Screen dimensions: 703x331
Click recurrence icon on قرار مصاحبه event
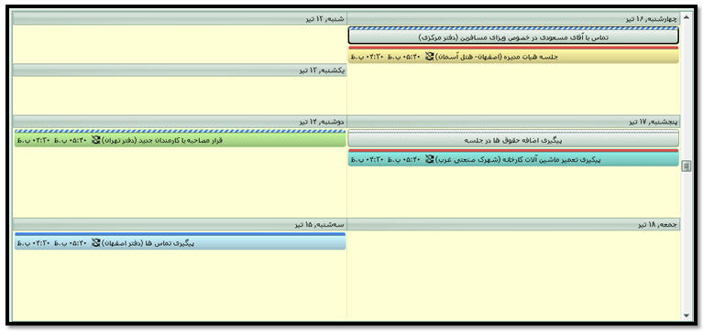tap(96, 140)
